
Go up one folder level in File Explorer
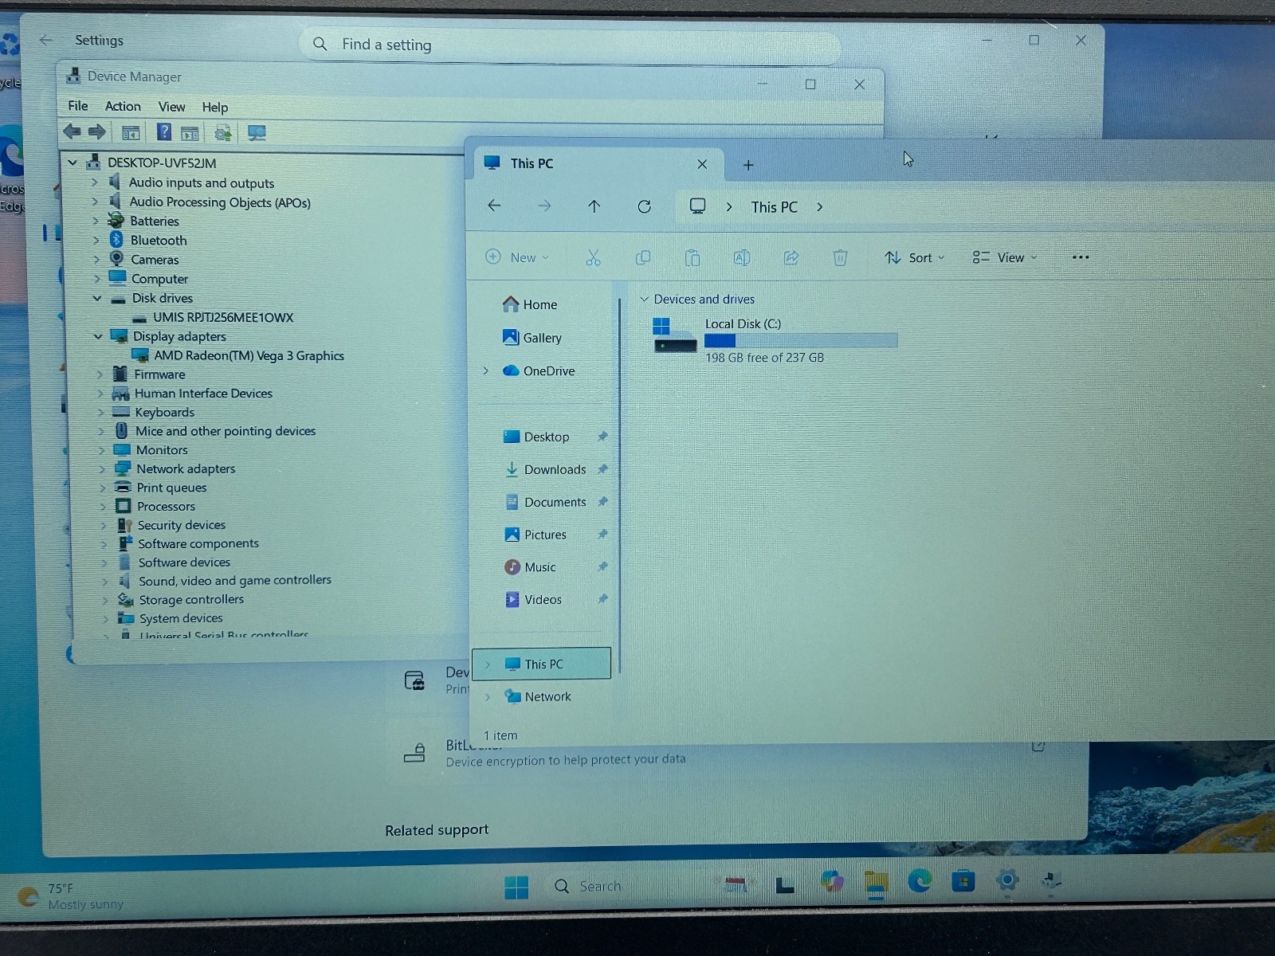594,206
